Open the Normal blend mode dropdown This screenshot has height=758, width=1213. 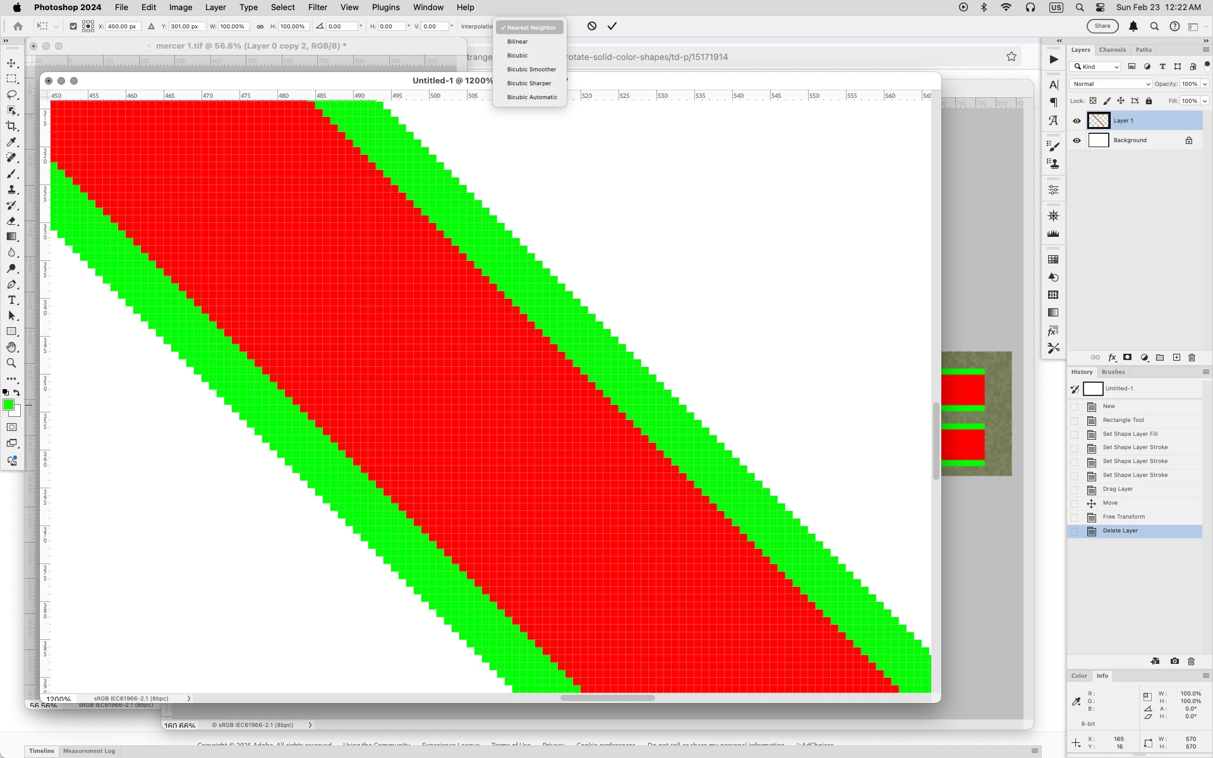point(1111,84)
